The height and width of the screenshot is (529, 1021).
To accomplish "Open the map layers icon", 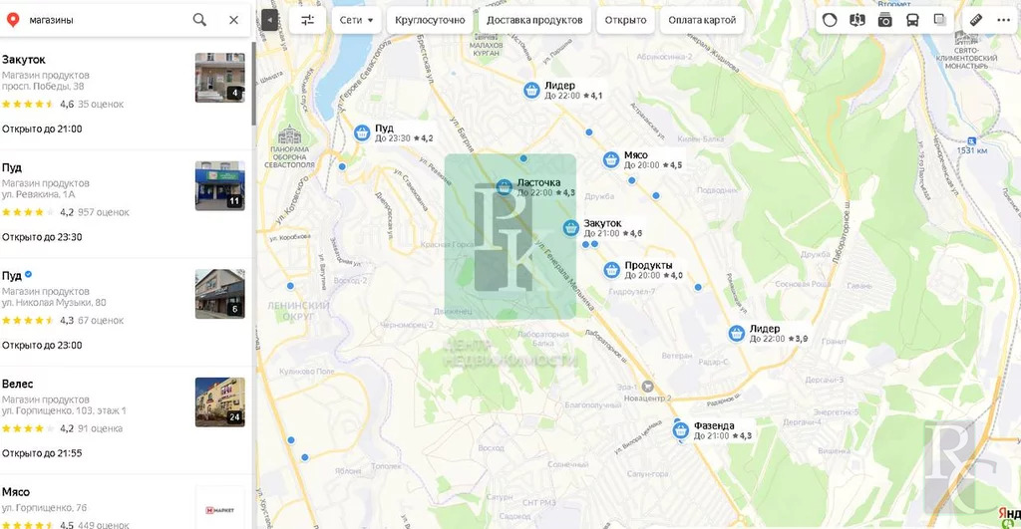I will (x=939, y=20).
